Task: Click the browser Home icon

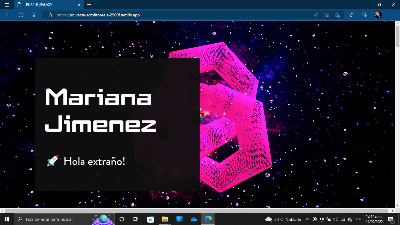Action: pos(34,15)
